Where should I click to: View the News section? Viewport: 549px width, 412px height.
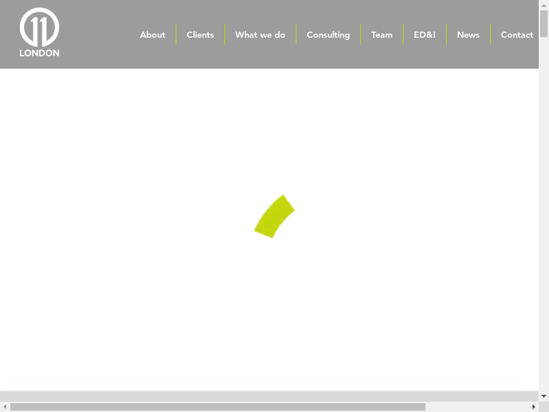(x=468, y=35)
